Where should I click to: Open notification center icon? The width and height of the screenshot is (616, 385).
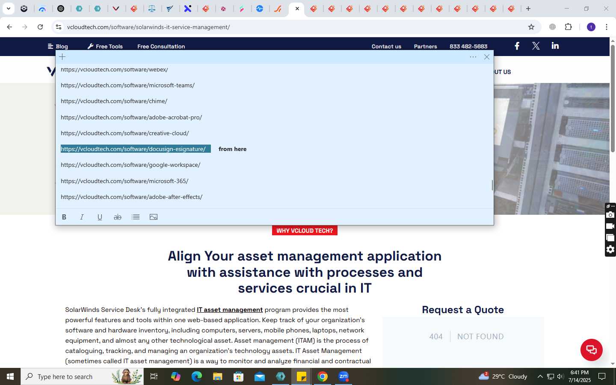(x=602, y=376)
